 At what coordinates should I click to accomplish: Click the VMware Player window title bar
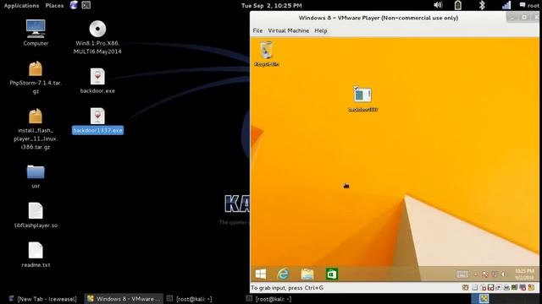pyautogui.click(x=379, y=18)
